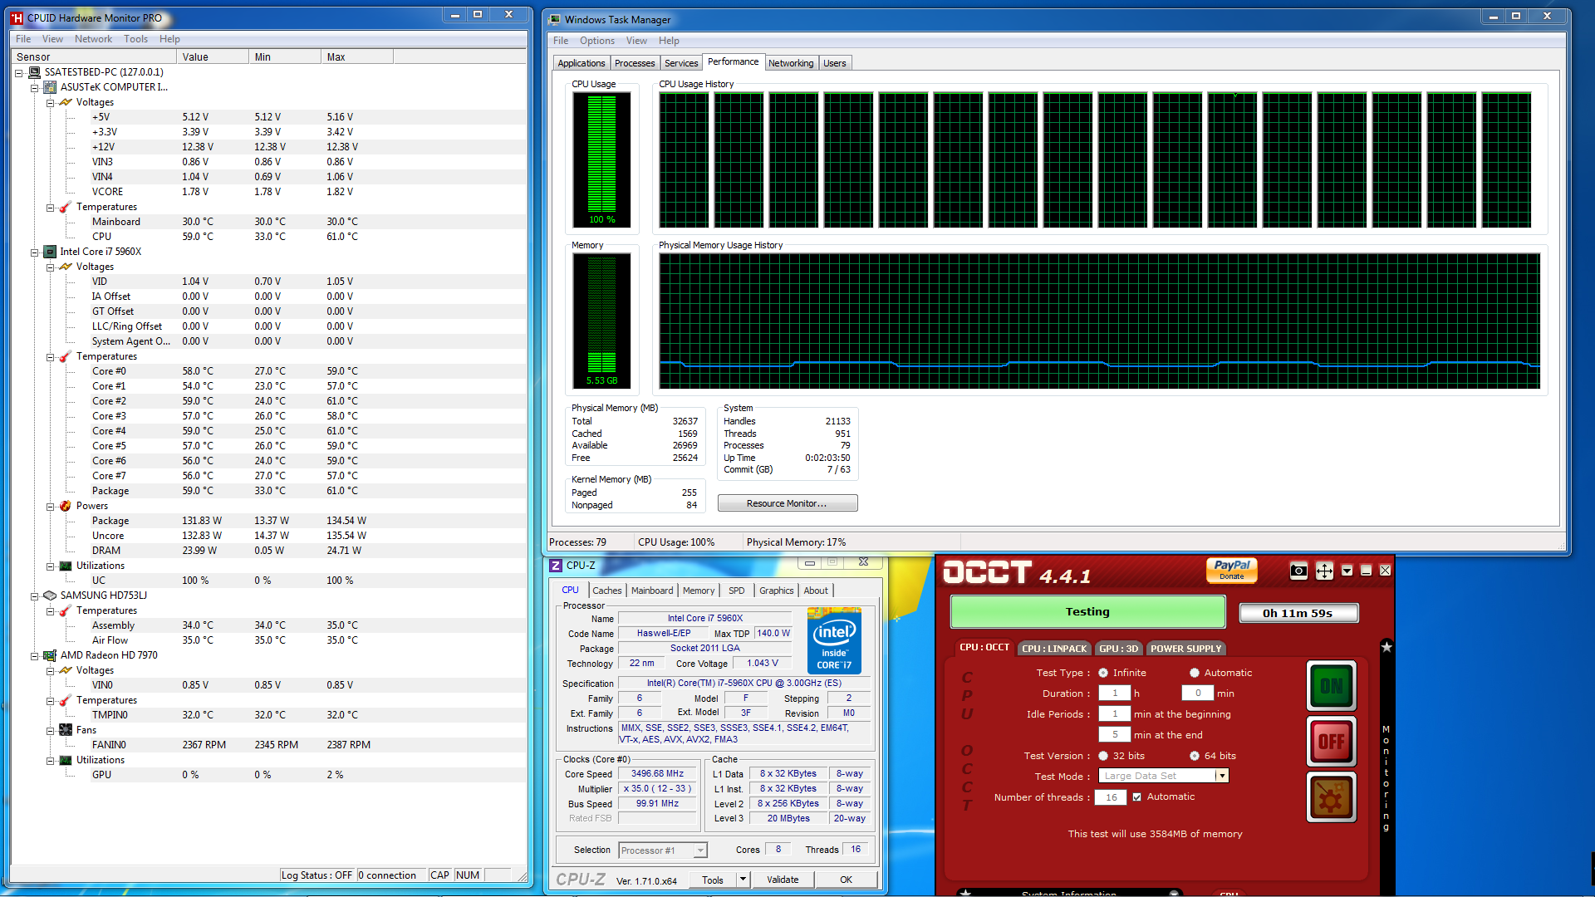Open the OCCT title bar down-arrow menu

click(1347, 571)
